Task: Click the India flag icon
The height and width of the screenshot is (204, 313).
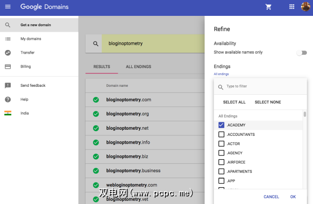Action: tap(8, 113)
